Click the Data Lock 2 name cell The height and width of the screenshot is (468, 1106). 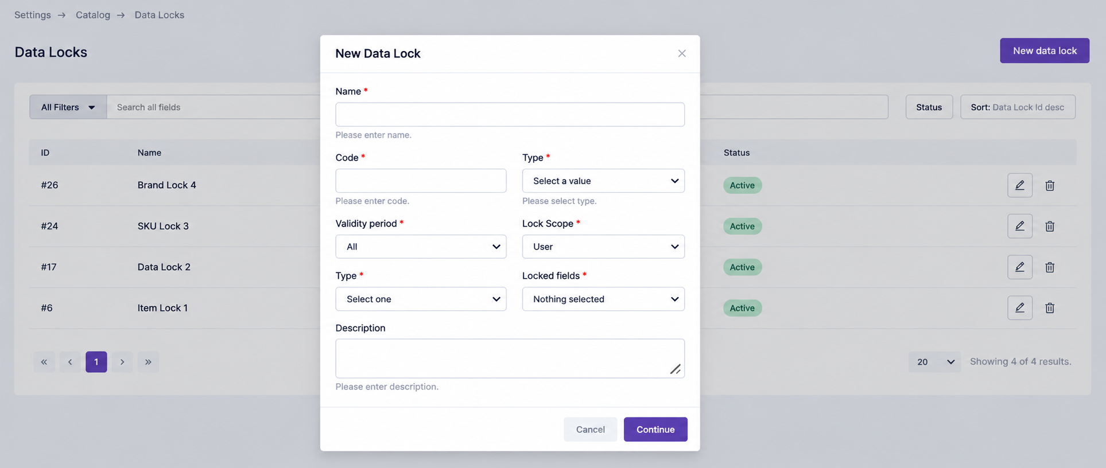(164, 267)
